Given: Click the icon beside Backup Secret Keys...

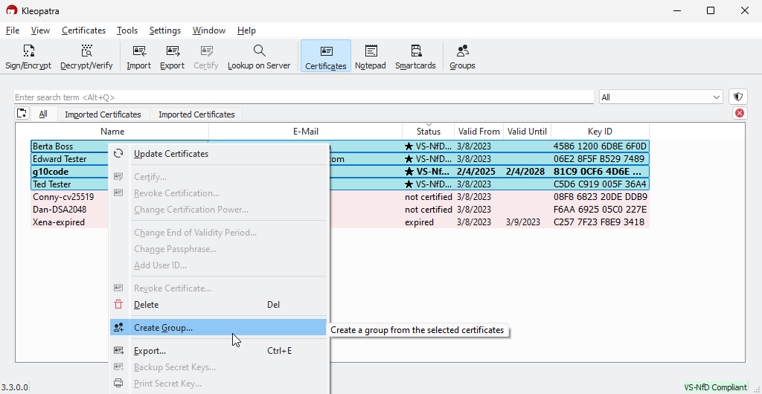Looking at the screenshot, I should pos(118,367).
